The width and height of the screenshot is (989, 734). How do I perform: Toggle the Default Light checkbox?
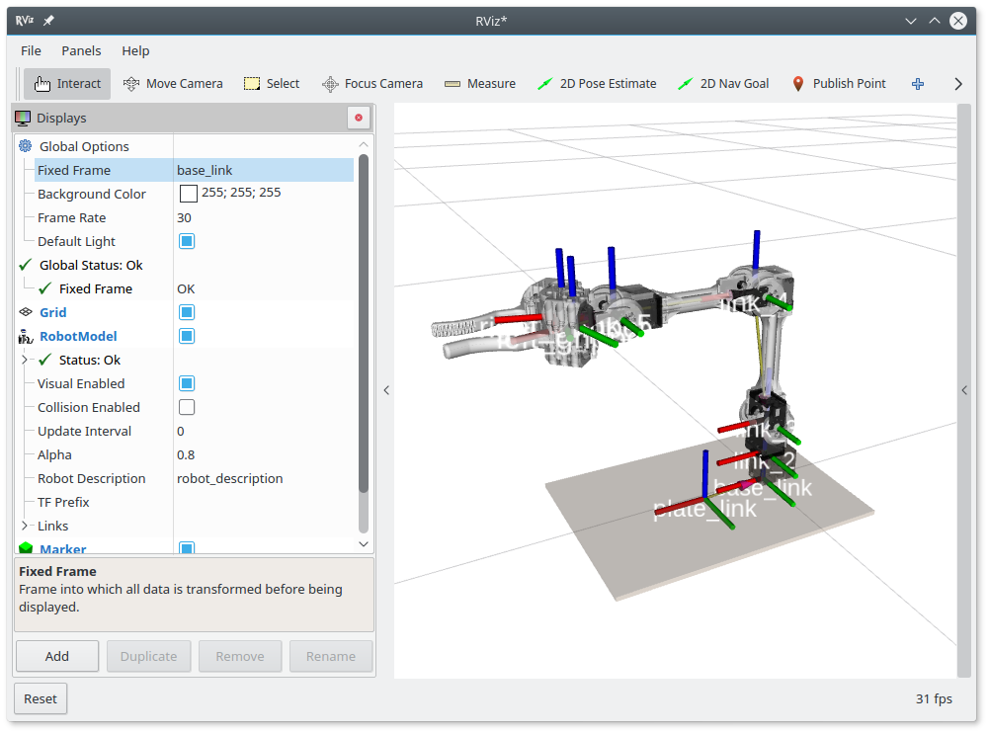(x=187, y=241)
